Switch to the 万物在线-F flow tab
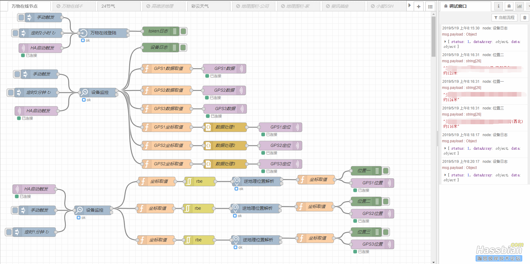The height and width of the screenshot is (264, 530). (x=74, y=6)
